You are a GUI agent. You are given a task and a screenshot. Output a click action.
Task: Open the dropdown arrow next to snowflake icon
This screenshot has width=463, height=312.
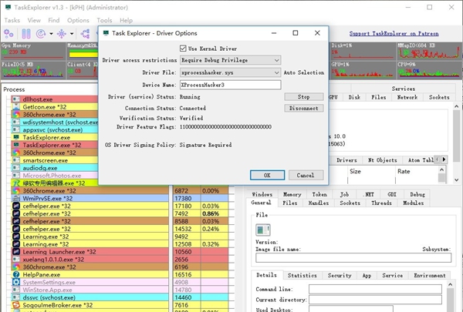pos(72,34)
